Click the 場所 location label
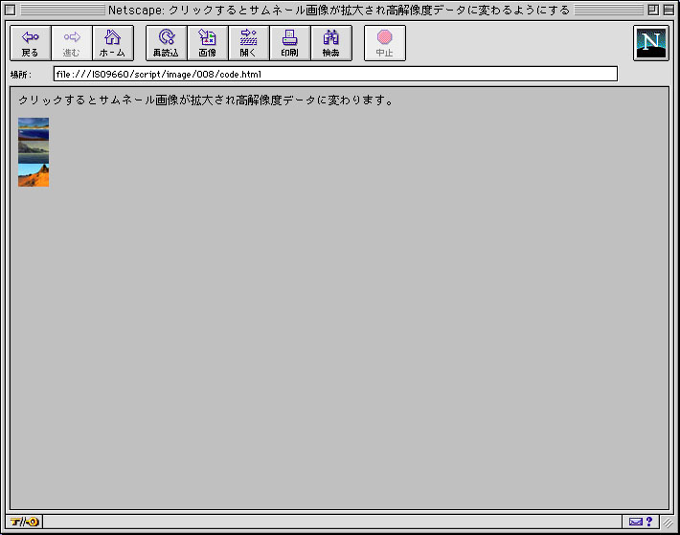 (x=21, y=75)
